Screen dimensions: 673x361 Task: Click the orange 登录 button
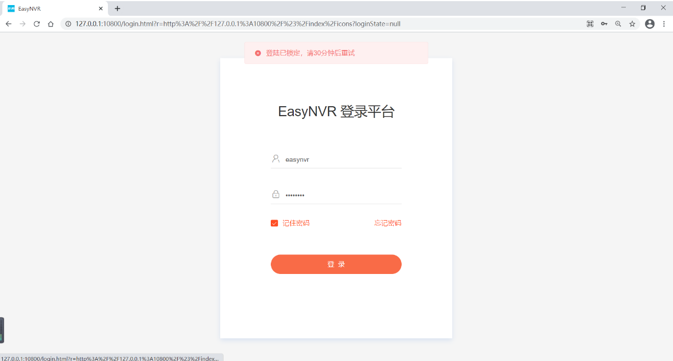[336, 264]
